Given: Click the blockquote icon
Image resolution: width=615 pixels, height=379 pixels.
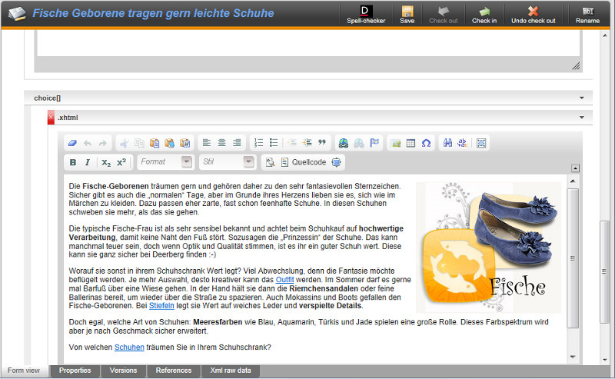Looking at the screenshot, I should click(x=322, y=143).
